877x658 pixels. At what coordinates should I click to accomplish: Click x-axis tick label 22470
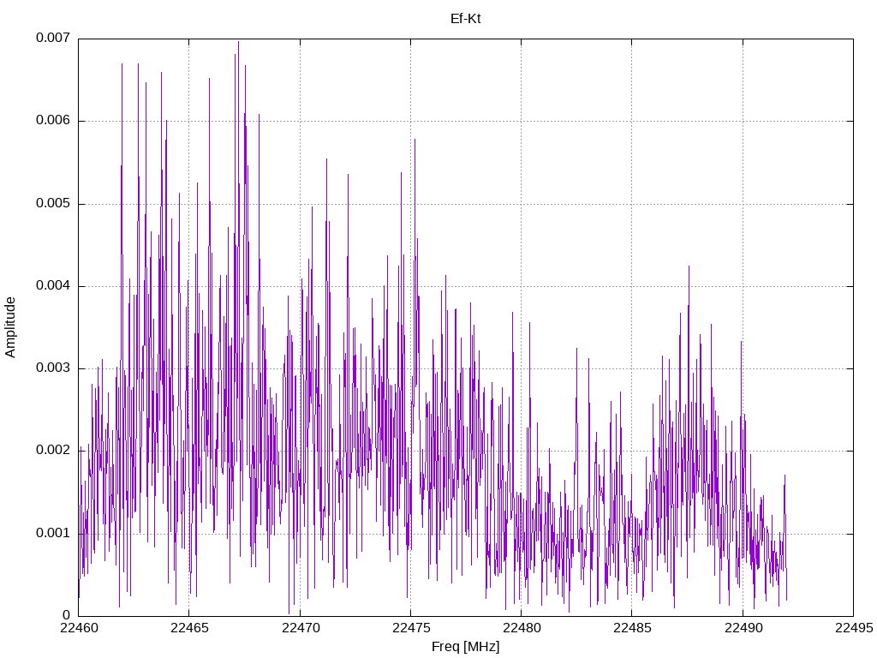click(x=300, y=628)
